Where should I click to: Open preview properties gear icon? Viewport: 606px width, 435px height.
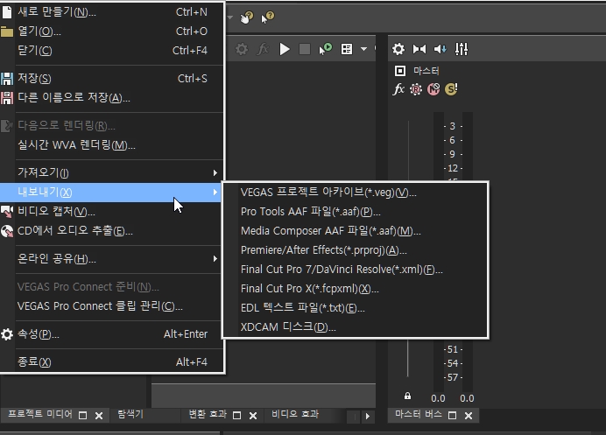pyautogui.click(x=242, y=49)
